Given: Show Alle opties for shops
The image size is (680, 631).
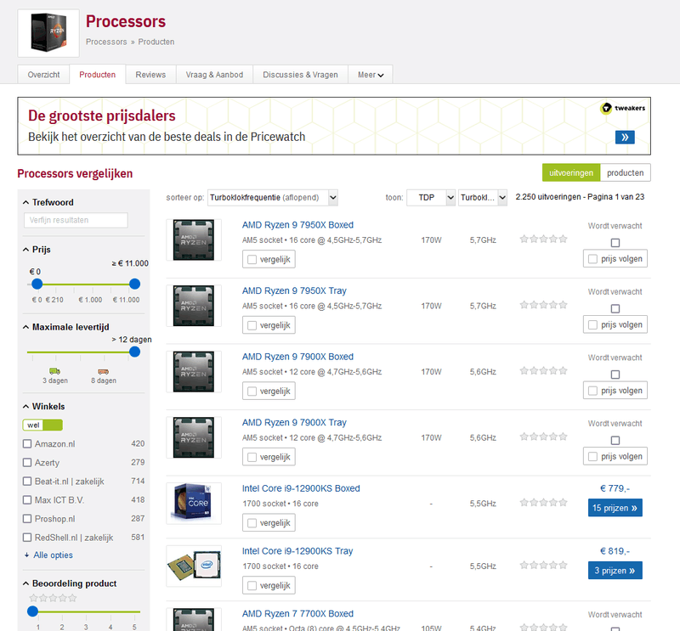Looking at the screenshot, I should [x=53, y=555].
